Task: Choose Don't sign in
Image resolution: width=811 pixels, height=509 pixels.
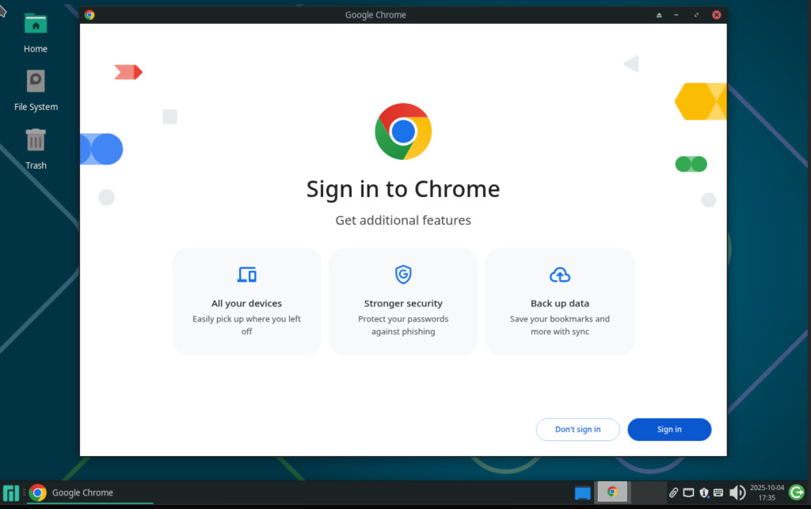Action: pyautogui.click(x=577, y=429)
